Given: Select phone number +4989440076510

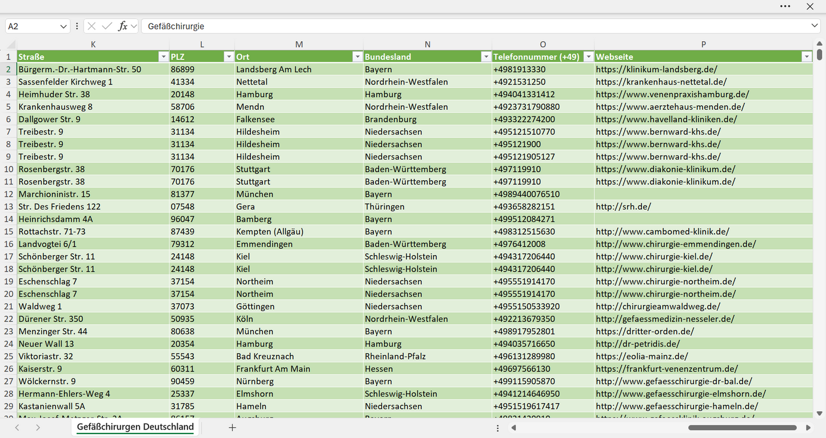Looking at the screenshot, I should point(543,194).
